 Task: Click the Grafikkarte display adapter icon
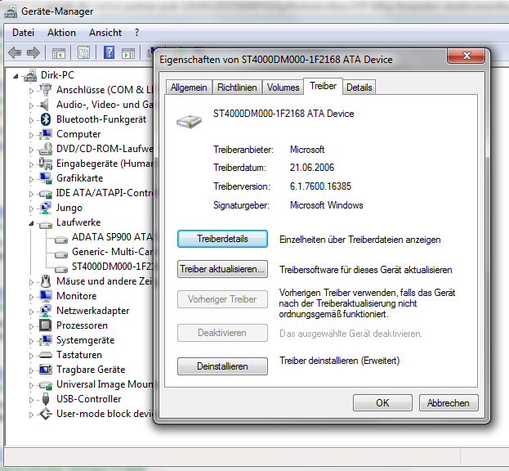[46, 178]
